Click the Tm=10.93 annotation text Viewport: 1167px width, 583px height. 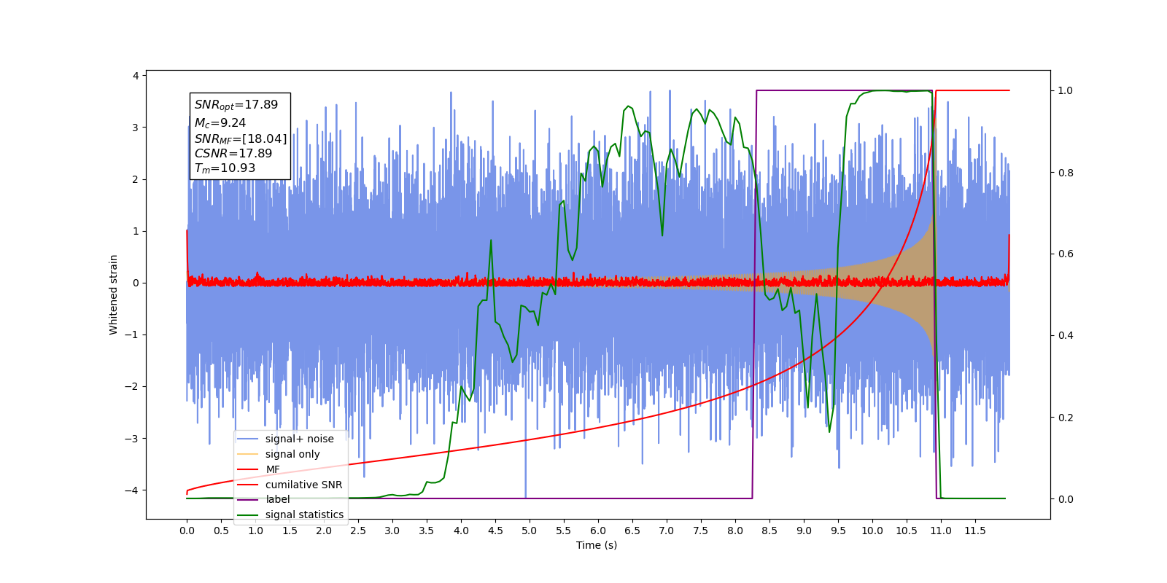pos(225,168)
